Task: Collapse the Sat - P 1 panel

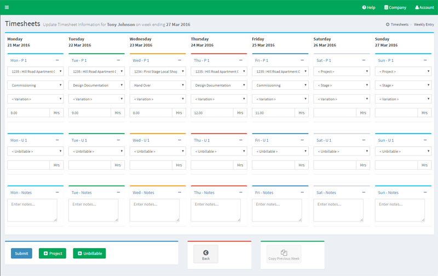Action: pos(364,60)
